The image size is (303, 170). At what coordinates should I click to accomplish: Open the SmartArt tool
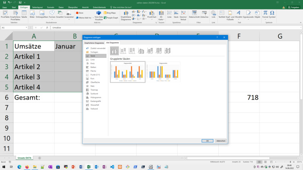pyautogui.click(x=60, y=14)
